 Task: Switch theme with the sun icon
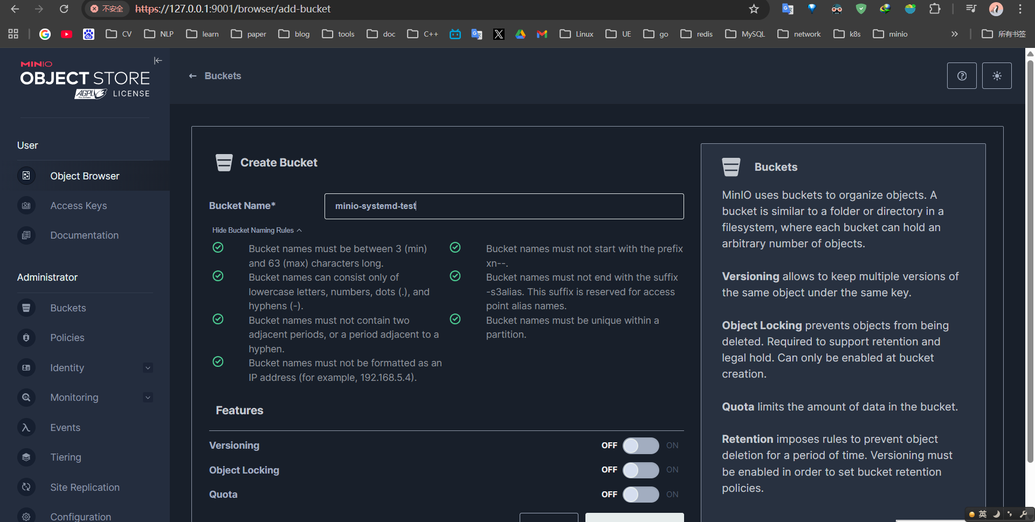[x=997, y=76]
